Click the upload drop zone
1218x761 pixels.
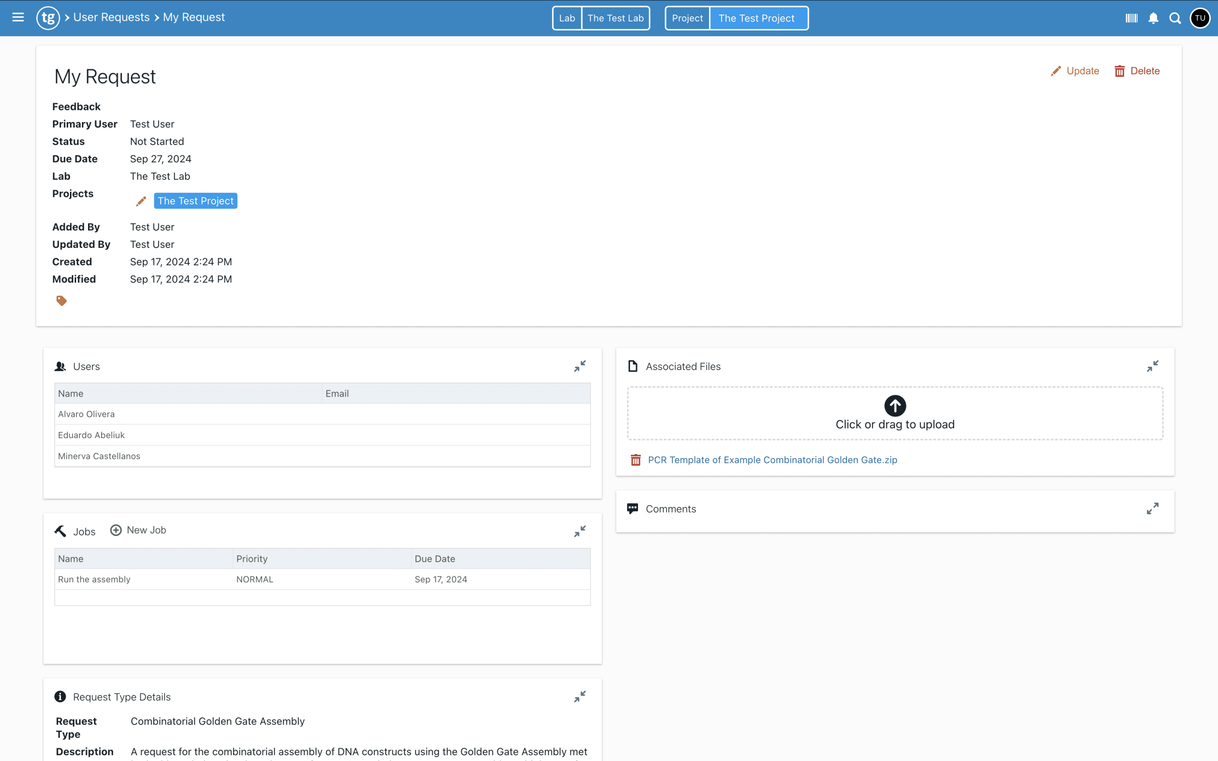click(894, 413)
